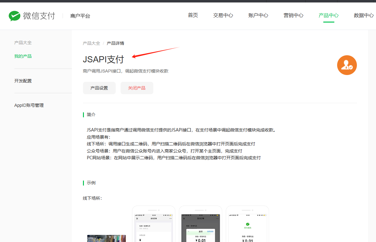Click the orange verified-user avatar icon
This screenshot has width=376, height=242.
[x=347, y=65]
